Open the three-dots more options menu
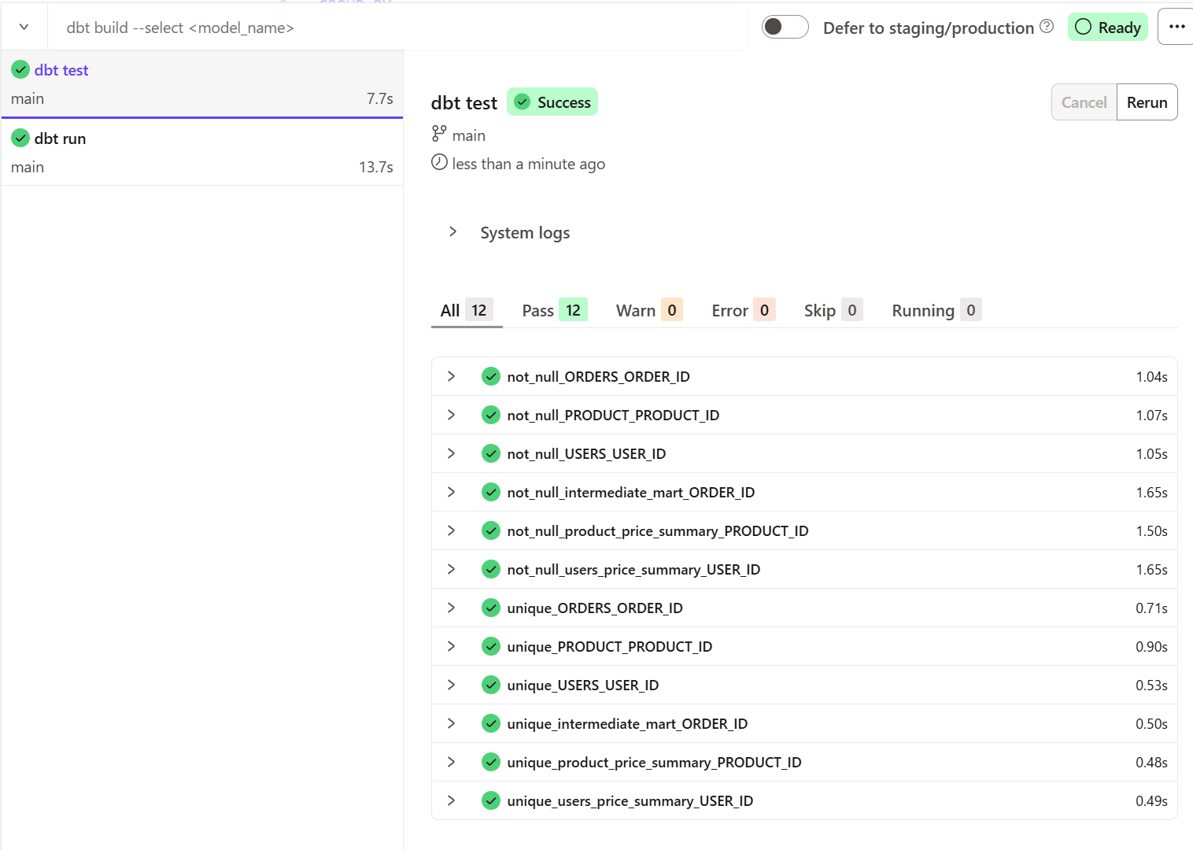This screenshot has height=850, width=1193. click(x=1176, y=27)
